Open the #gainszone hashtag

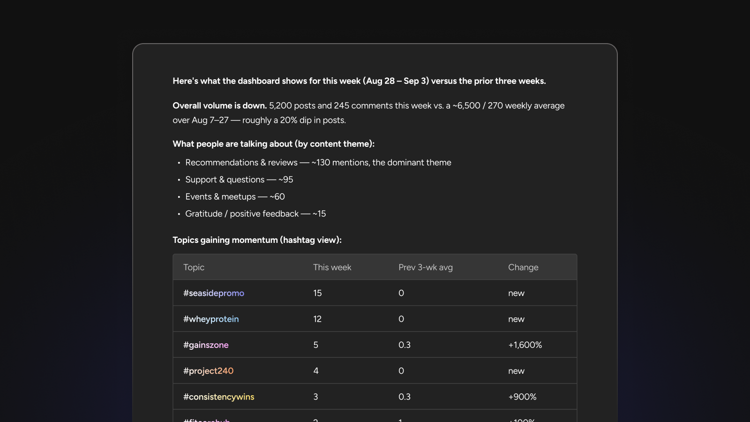click(x=206, y=345)
